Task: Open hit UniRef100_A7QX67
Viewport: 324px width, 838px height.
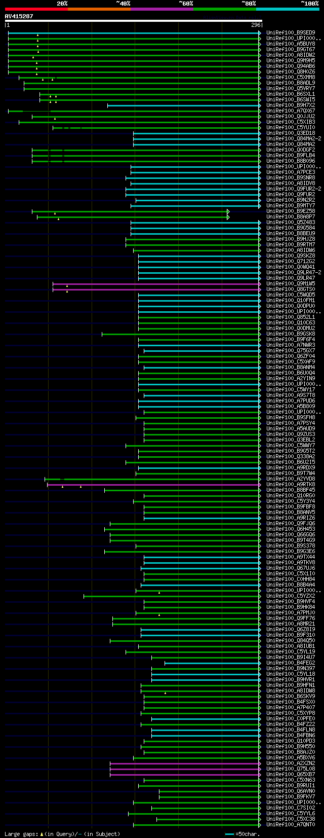Action: [291, 111]
